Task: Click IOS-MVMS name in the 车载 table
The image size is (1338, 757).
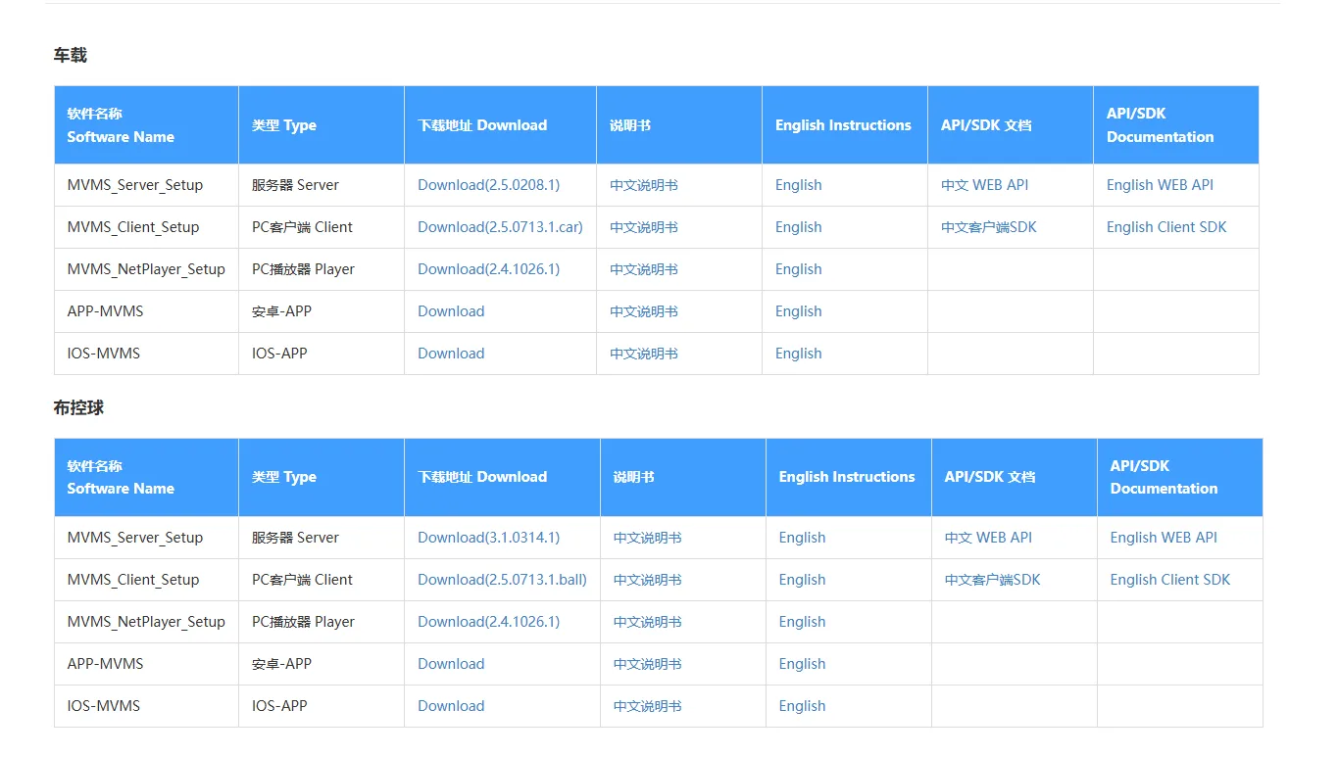Action: (104, 354)
